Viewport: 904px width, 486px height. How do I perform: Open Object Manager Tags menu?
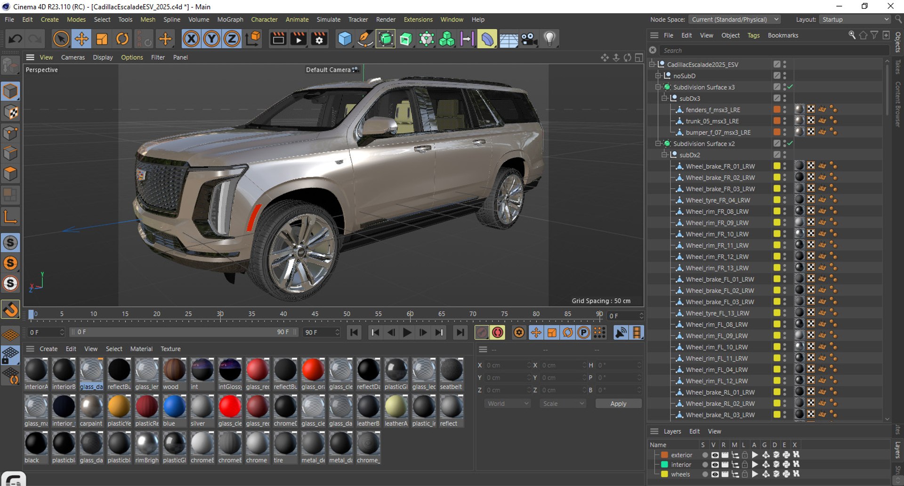(x=753, y=35)
